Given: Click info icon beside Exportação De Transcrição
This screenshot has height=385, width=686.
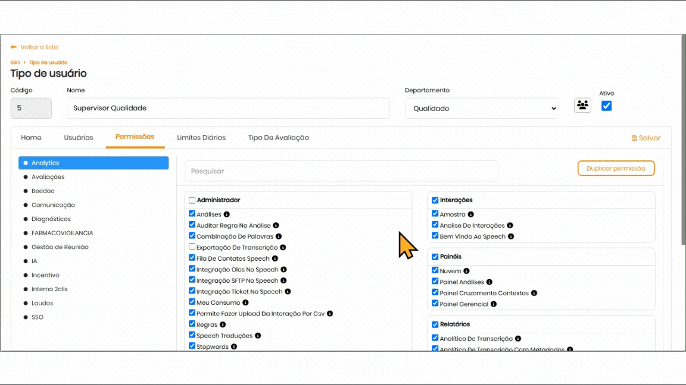Looking at the screenshot, I should click(283, 248).
